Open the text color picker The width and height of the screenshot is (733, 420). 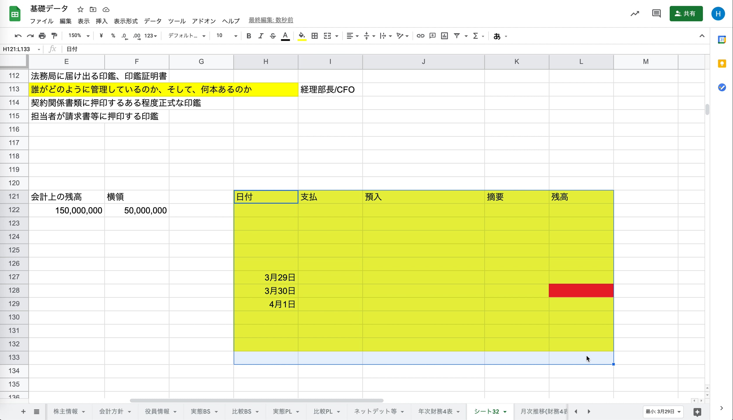[285, 36]
